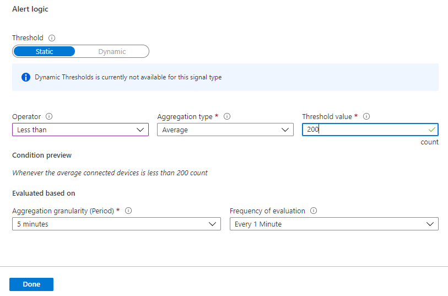Click the Aggregation type info icon

coord(227,117)
